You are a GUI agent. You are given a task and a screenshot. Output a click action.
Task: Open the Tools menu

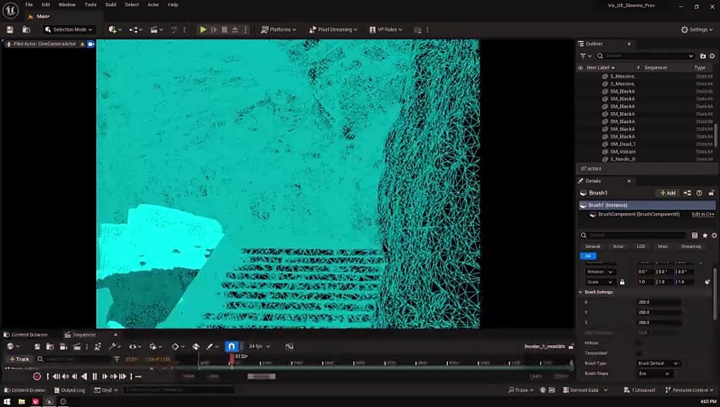pos(91,5)
